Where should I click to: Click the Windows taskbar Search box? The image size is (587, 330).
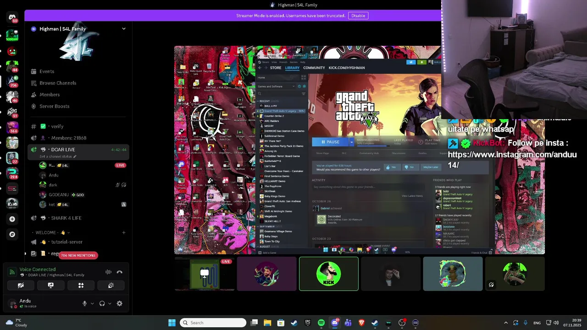click(x=213, y=323)
